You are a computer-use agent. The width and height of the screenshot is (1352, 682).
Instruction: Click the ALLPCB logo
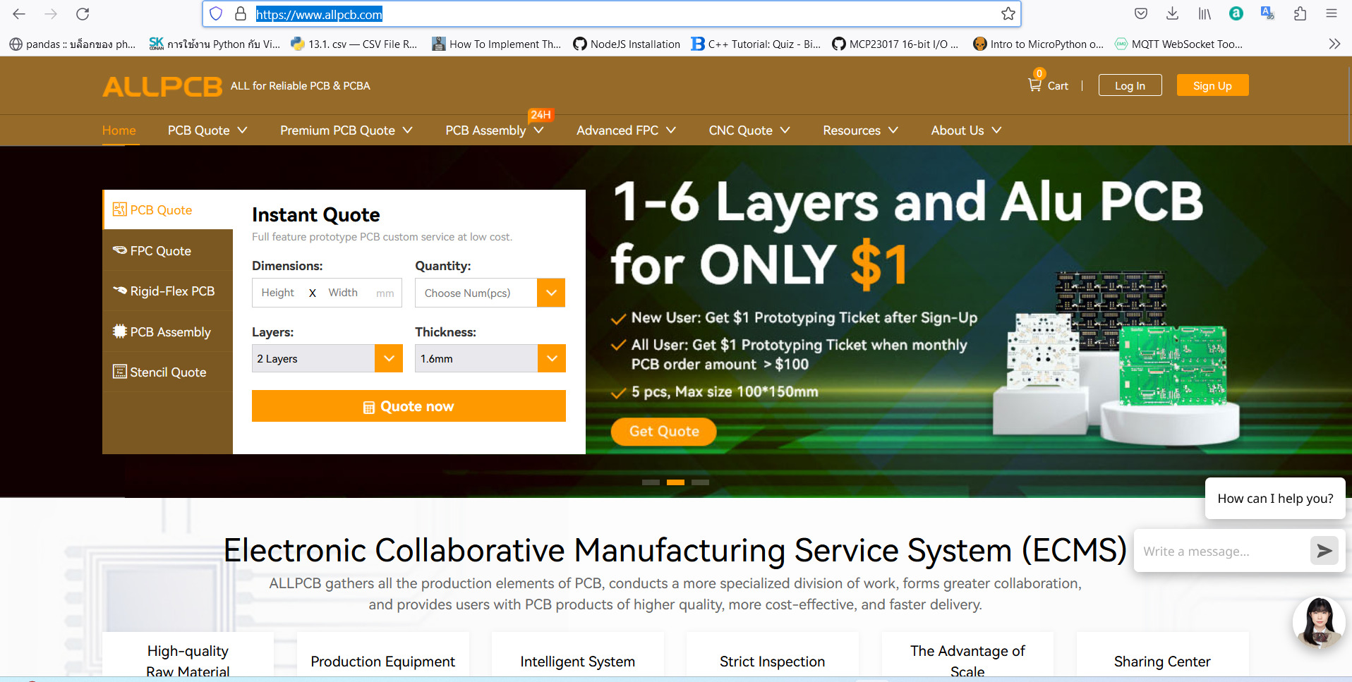pyautogui.click(x=162, y=86)
